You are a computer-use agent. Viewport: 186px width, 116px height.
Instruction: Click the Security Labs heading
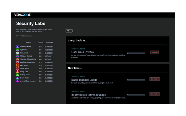(31, 23)
